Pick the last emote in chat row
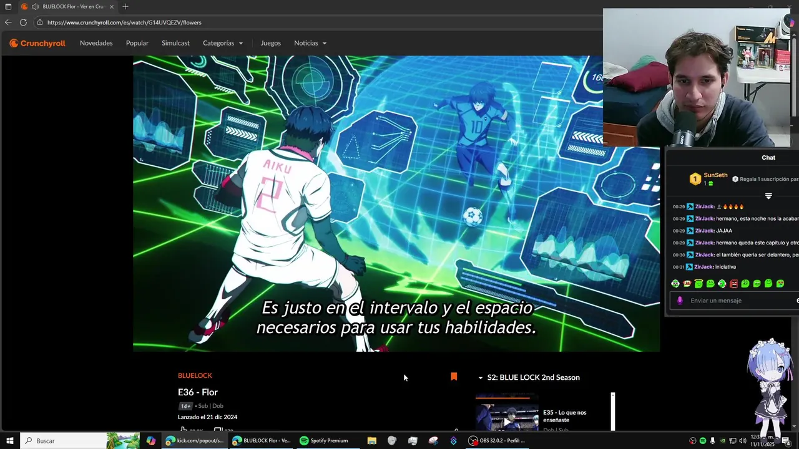Screen dimensions: 799x449 tap(780, 284)
